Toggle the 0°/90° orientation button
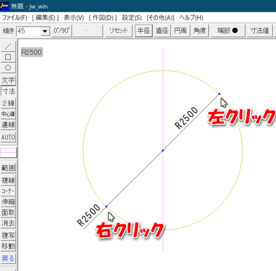The width and height of the screenshot is (276, 271). click(x=62, y=31)
